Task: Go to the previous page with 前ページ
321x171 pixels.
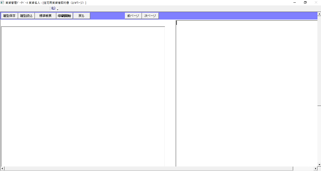Action: (x=133, y=16)
